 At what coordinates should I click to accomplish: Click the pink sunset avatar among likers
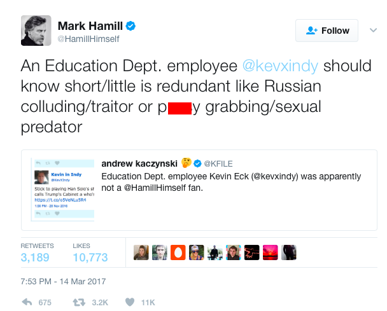click(x=271, y=252)
